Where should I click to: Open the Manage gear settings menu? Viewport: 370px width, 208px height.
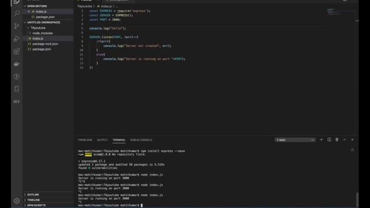tap(17, 201)
